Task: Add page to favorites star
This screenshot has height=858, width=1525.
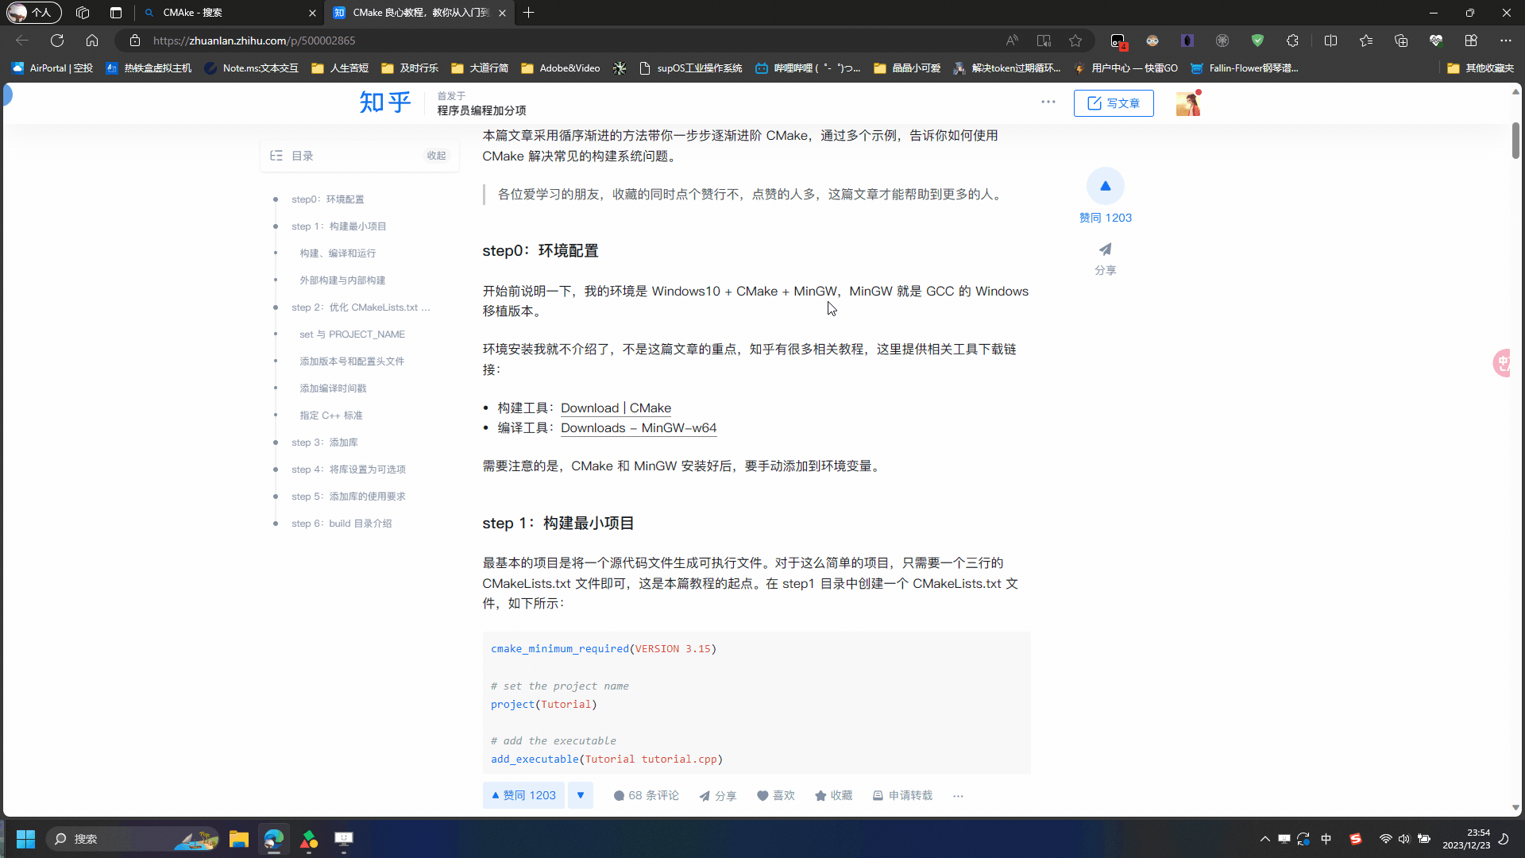Action: pyautogui.click(x=1075, y=41)
